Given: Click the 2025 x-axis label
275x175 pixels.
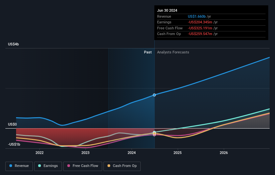Looking at the screenshot, I should coord(178,153).
